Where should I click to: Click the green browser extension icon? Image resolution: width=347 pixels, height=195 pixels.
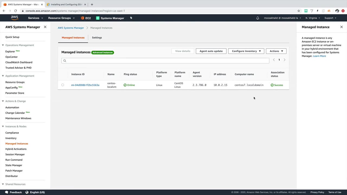tap(306, 11)
